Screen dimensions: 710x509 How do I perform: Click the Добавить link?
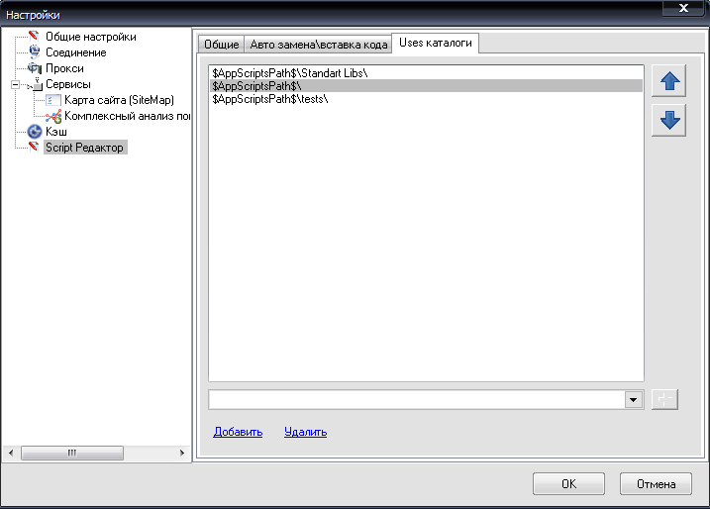[238, 432]
